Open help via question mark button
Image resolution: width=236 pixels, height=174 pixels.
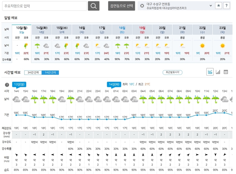[228, 6]
